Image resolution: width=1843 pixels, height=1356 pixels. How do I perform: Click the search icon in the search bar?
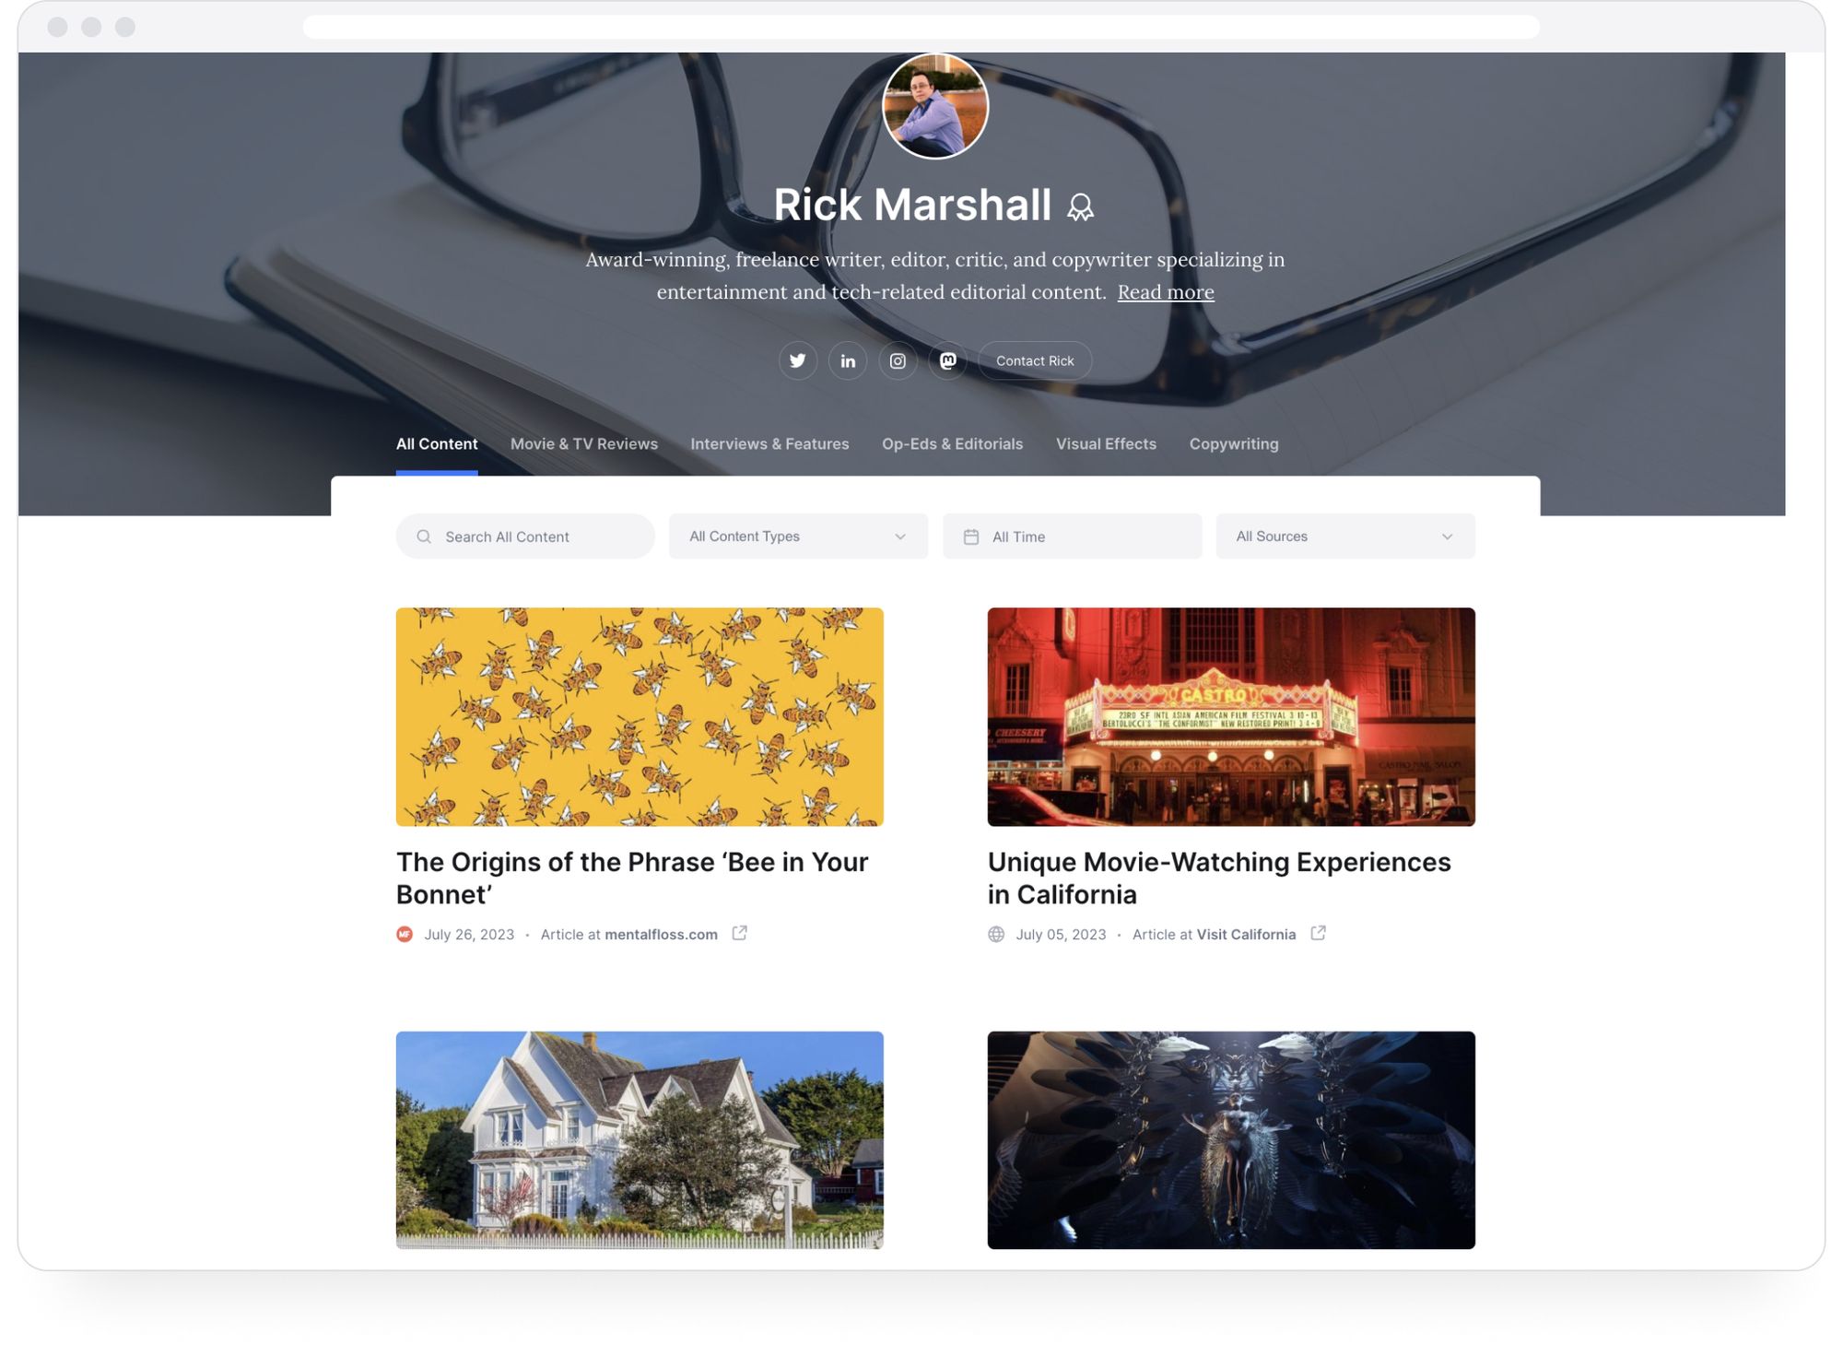[x=425, y=536]
